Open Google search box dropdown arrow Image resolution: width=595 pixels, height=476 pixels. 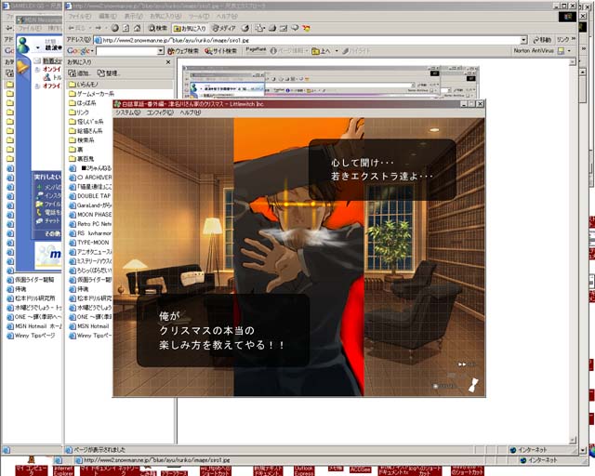click(x=161, y=51)
